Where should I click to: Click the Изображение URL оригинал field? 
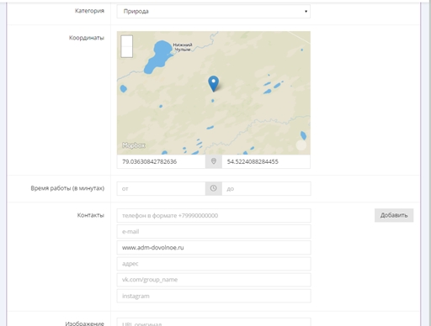pos(214,323)
